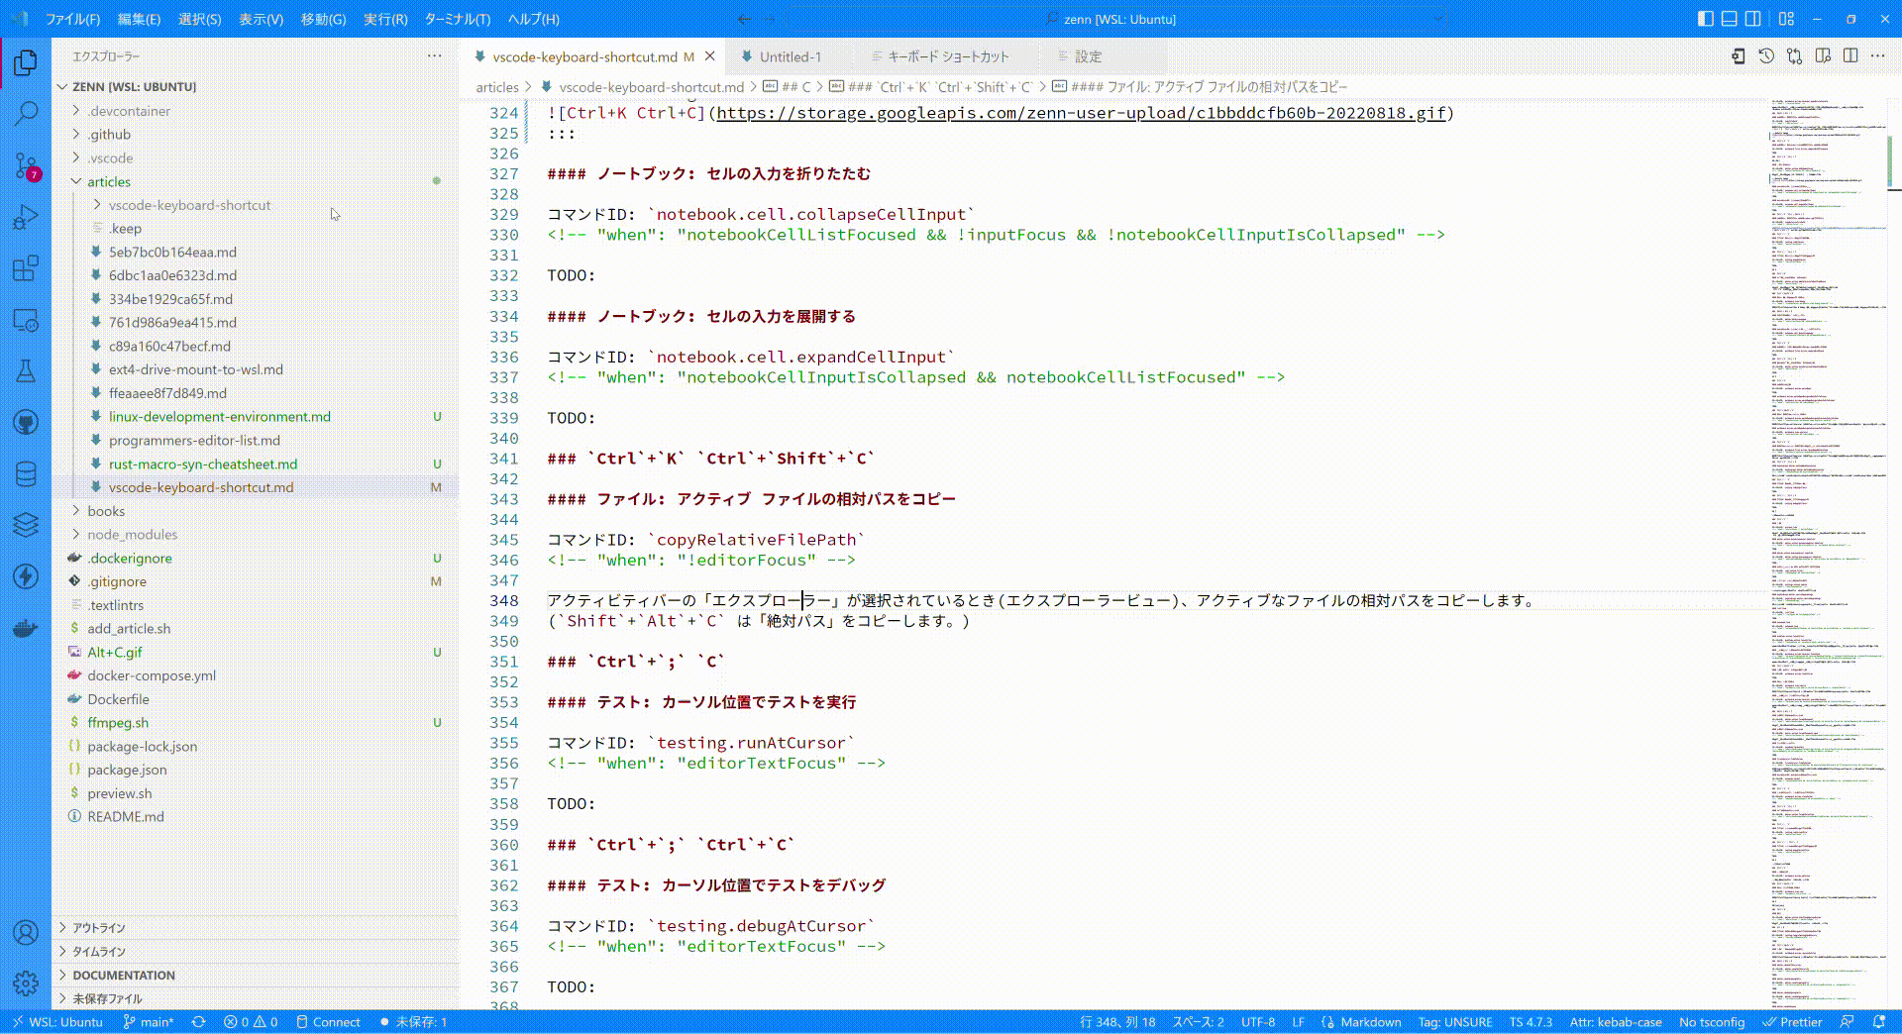1902x1034 pixels.
Task: Click the feedback icon in status bar
Action: coord(1847,1022)
